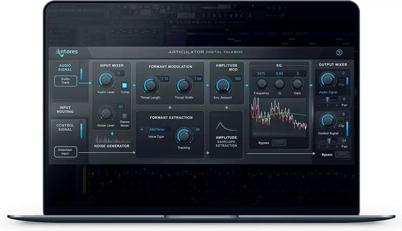Image resolution: width=402 pixels, height=231 pixels.
Task: Click the Audio Signal Pan slider
Action: click(327, 99)
